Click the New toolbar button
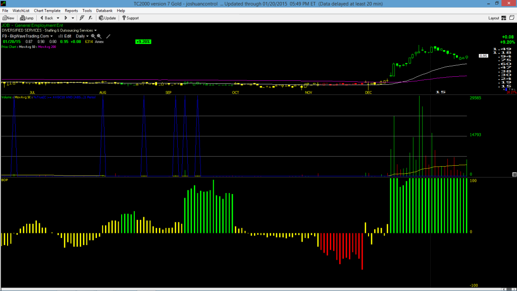 click(x=8, y=18)
